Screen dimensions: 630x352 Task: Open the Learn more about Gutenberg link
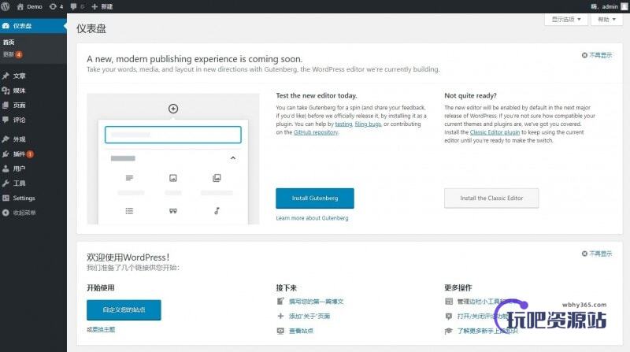312,218
